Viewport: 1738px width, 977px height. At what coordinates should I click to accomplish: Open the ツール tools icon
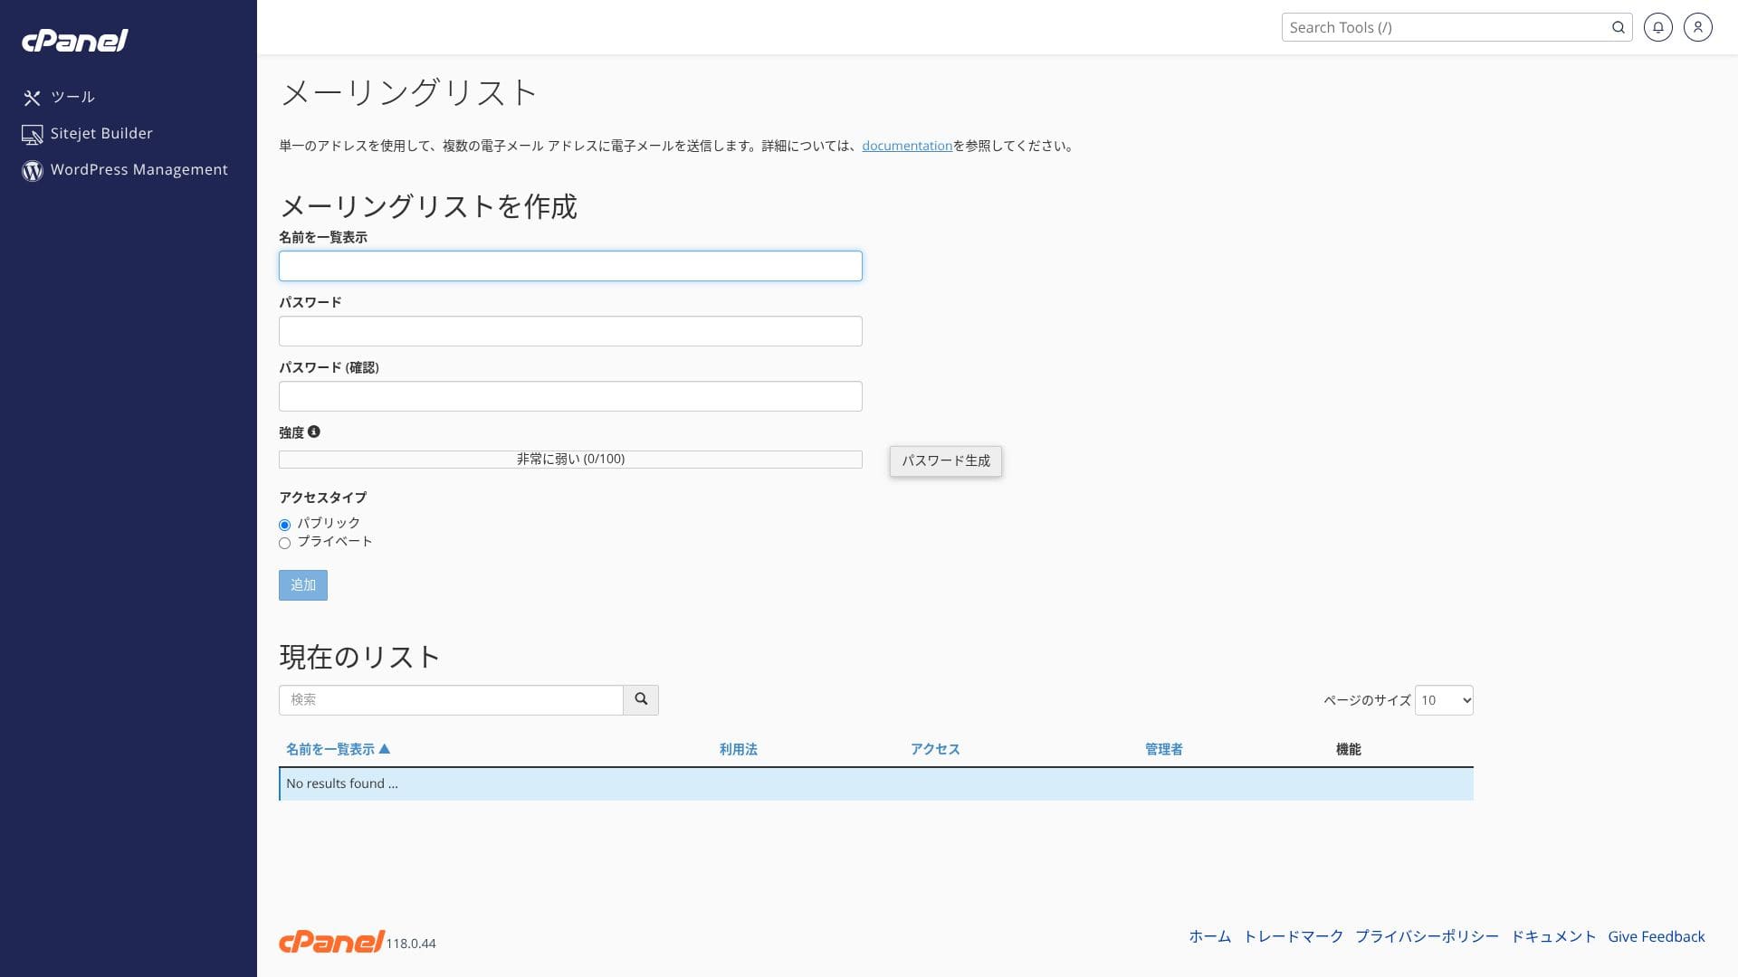pyautogui.click(x=33, y=98)
